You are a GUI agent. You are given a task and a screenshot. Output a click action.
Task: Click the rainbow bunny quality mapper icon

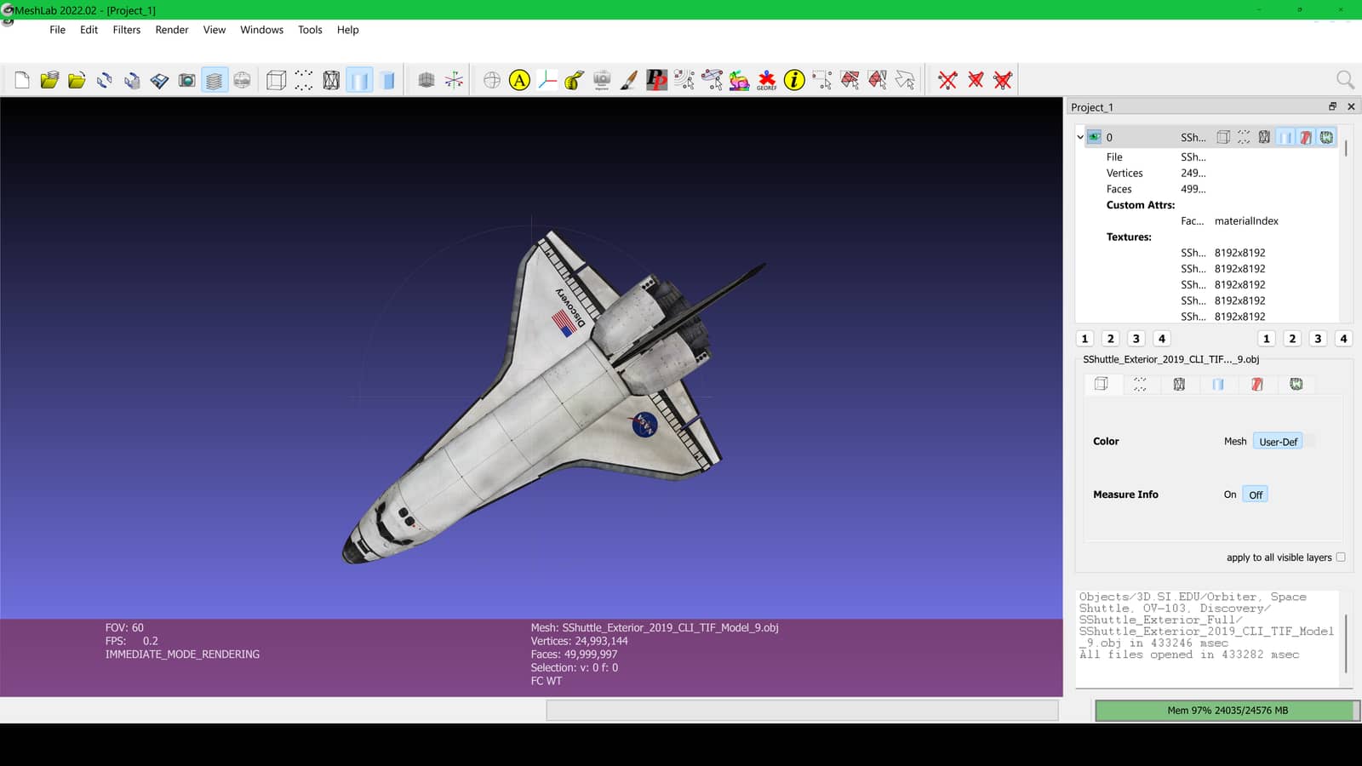point(739,80)
